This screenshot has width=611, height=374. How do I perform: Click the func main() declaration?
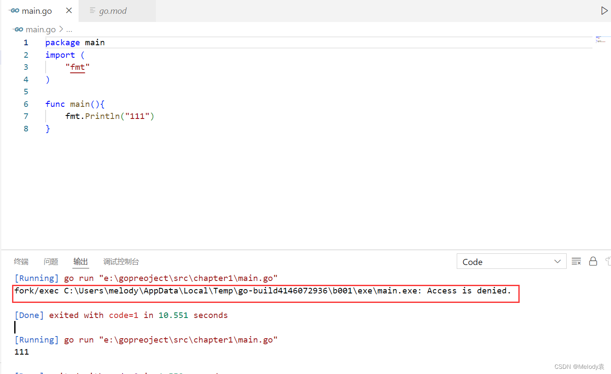[x=75, y=104]
